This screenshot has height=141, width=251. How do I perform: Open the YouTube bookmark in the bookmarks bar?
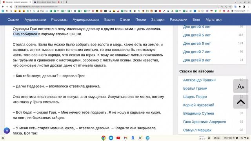[160, 11]
